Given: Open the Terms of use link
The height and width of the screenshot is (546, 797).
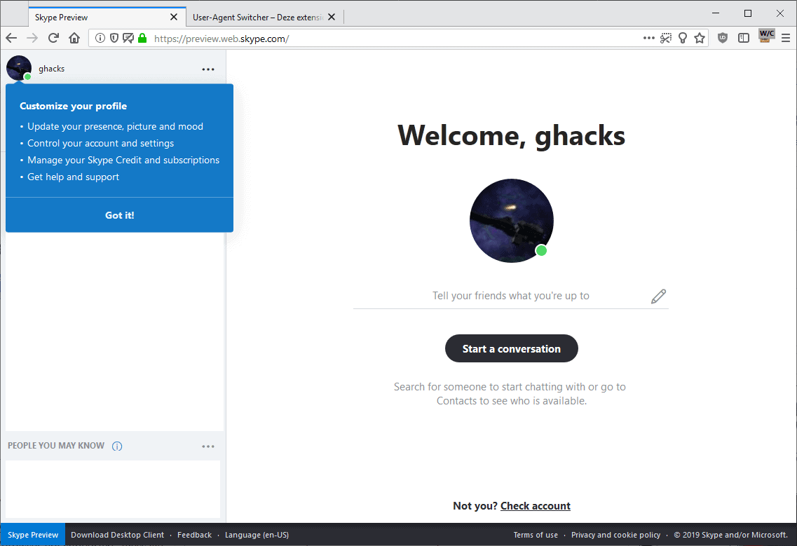Looking at the screenshot, I should pos(536,535).
